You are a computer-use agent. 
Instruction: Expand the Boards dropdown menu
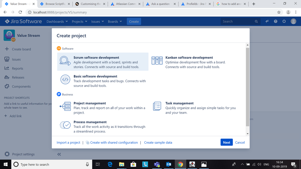pyautogui.click(x=115, y=21)
